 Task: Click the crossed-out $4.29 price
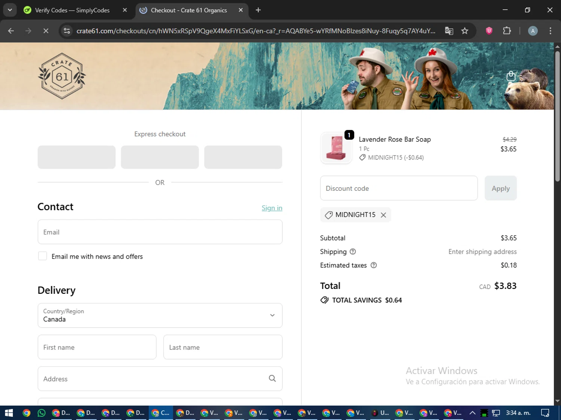[509, 139]
